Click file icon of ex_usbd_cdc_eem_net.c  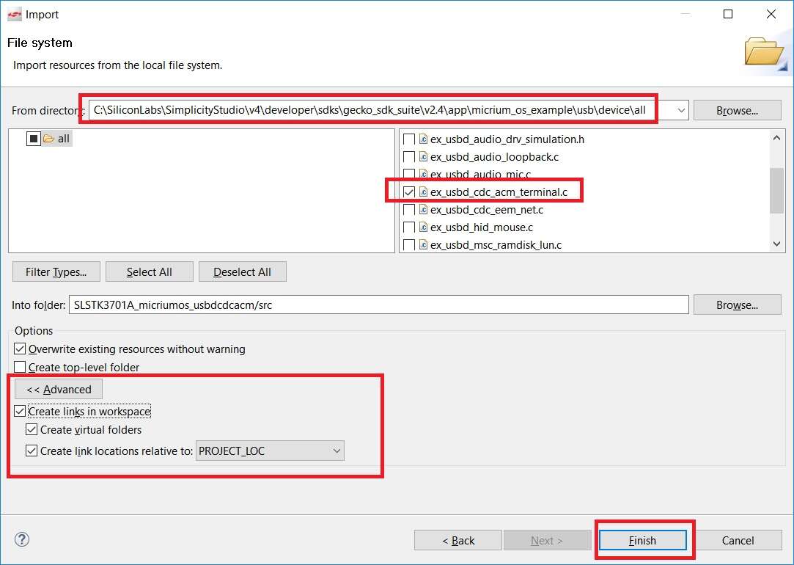(423, 209)
